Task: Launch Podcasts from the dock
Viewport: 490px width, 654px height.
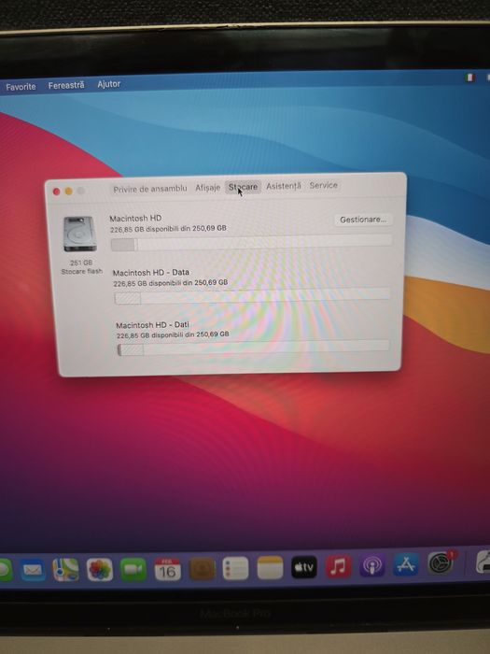Action: pyautogui.click(x=372, y=565)
